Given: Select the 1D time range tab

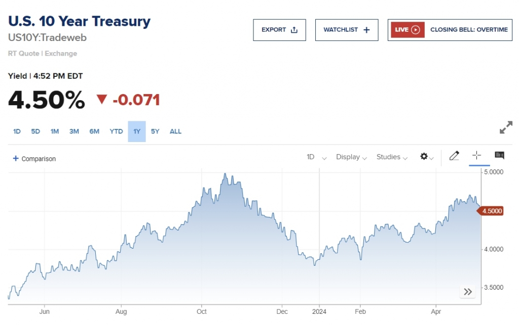Looking at the screenshot, I should [17, 131].
